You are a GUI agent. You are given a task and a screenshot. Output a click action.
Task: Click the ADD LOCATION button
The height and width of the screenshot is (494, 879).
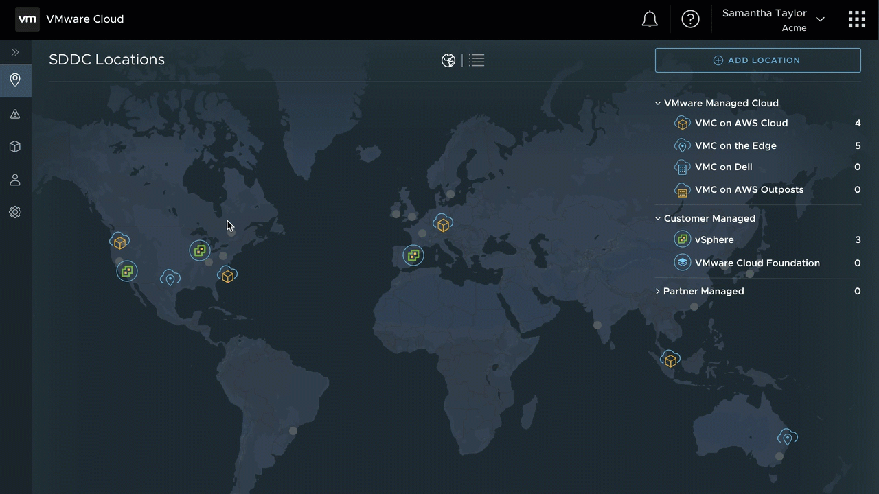click(757, 60)
